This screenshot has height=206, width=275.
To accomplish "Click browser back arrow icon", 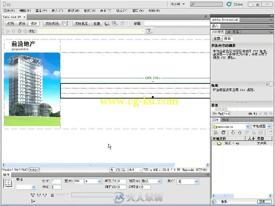I will pos(8,31).
